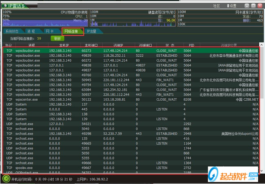
Task: Click the scrollbar up arrow
Action: 261,45
